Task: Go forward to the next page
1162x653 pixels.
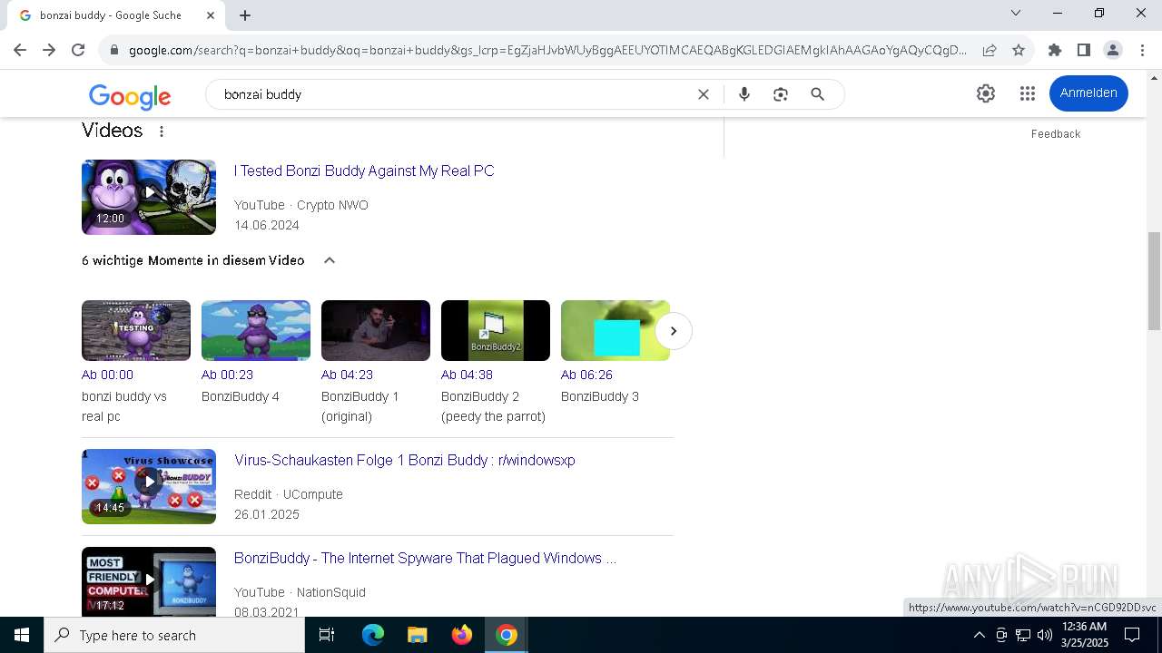Action: [49, 50]
